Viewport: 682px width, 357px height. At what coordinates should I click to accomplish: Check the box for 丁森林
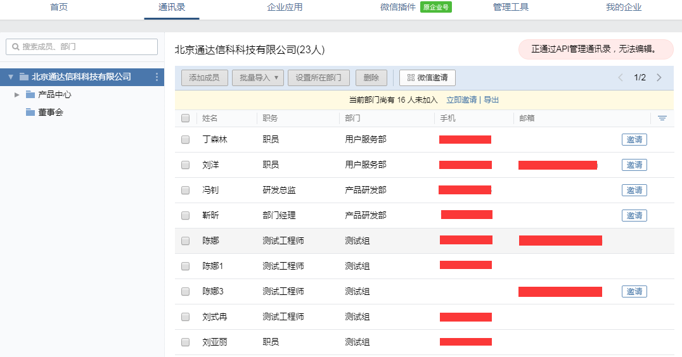(x=185, y=140)
